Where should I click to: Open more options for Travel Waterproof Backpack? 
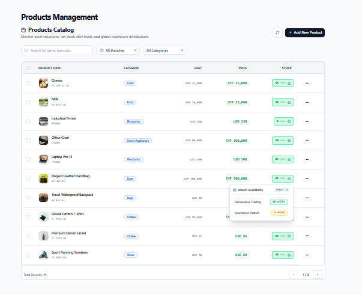tap(307, 198)
